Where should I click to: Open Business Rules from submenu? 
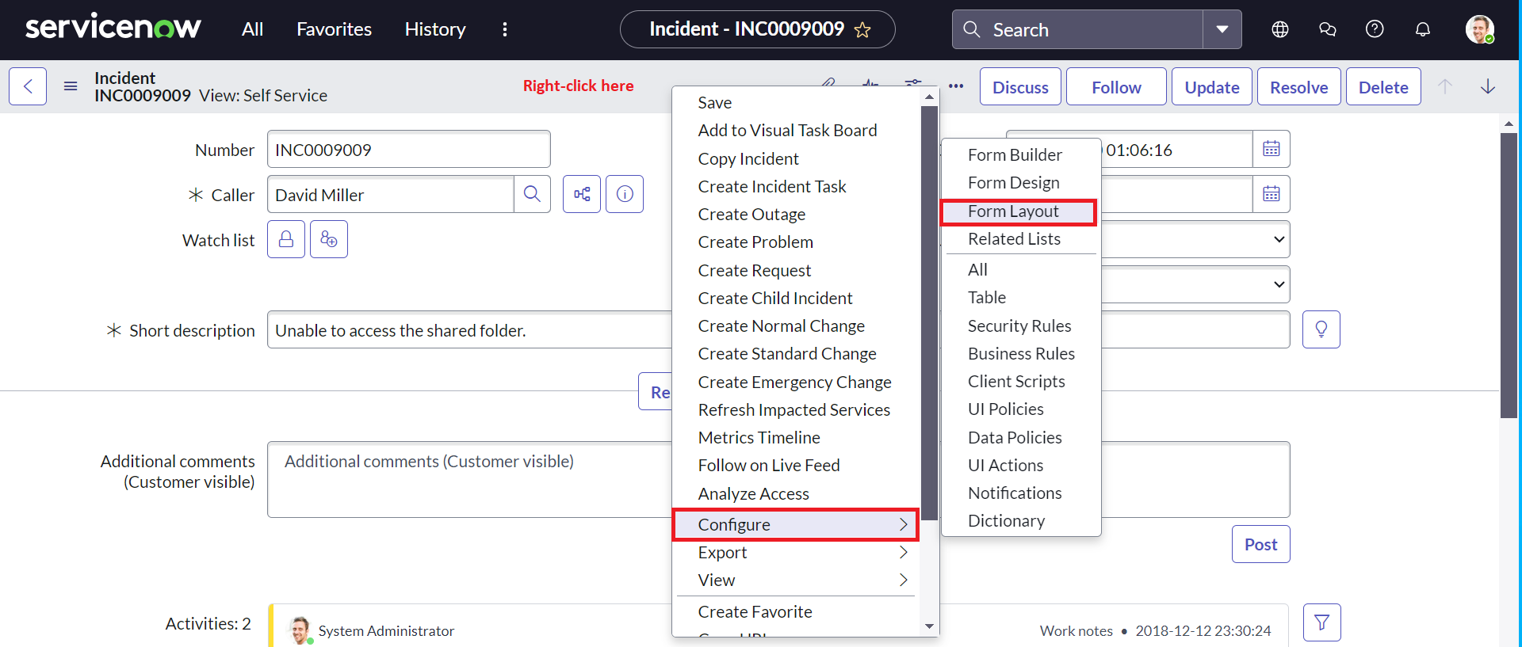1021,354
